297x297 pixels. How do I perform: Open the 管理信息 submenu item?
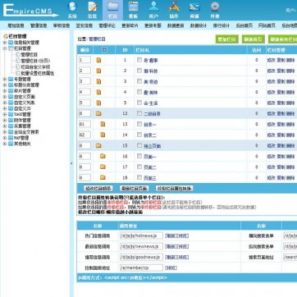pyautogui.click(x=39, y=25)
